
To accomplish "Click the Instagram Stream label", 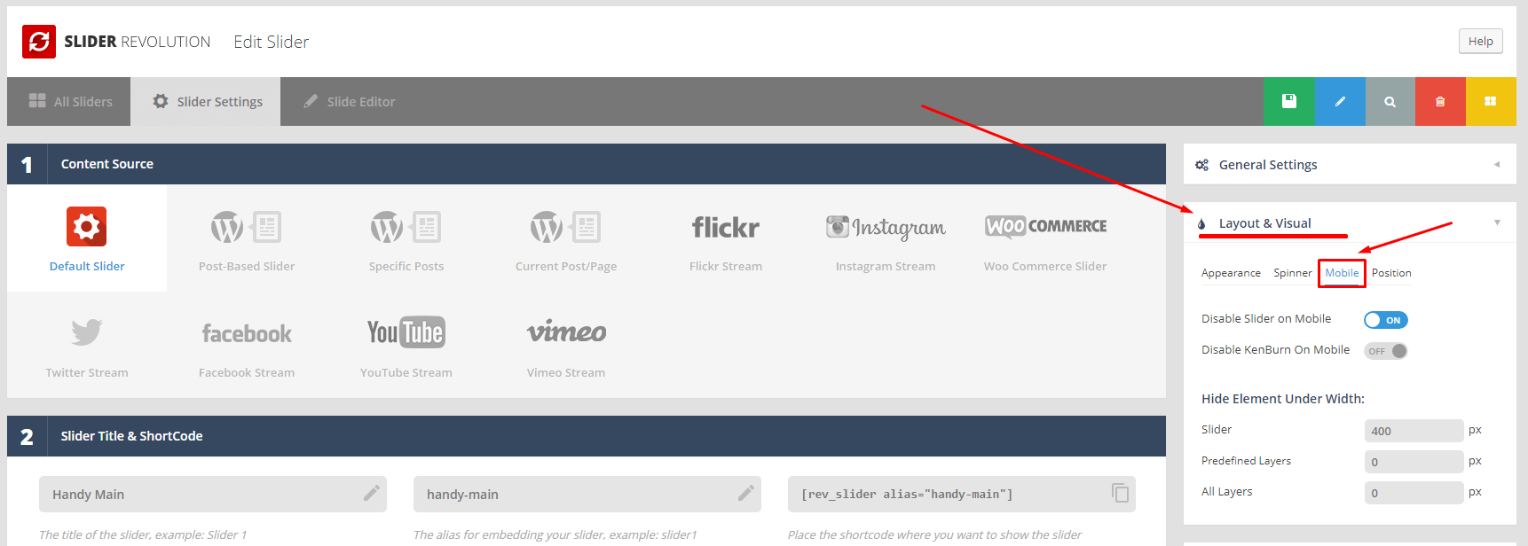I will [x=886, y=266].
